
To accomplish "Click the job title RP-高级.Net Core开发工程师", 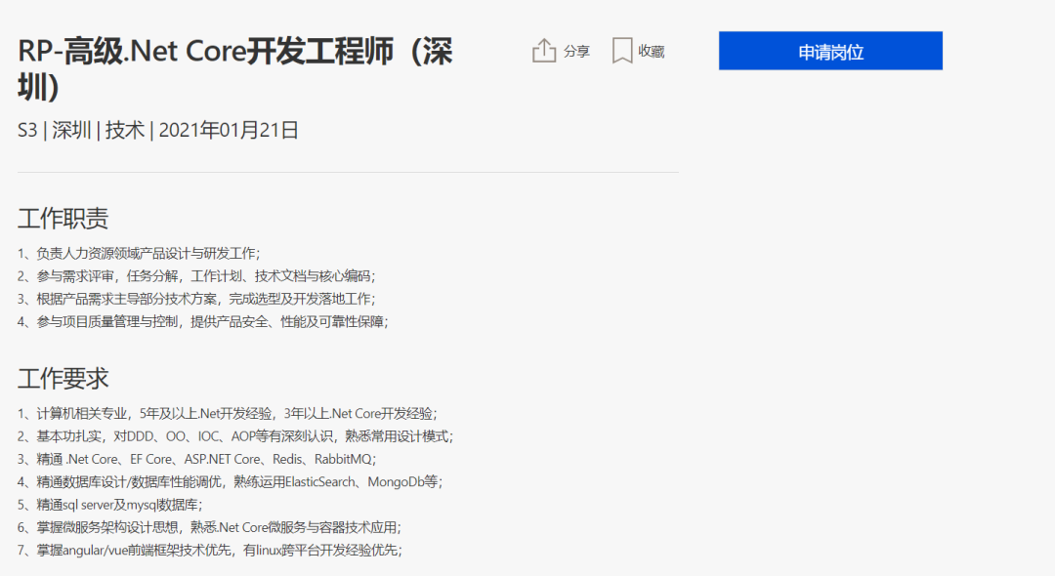I will coord(234,69).
